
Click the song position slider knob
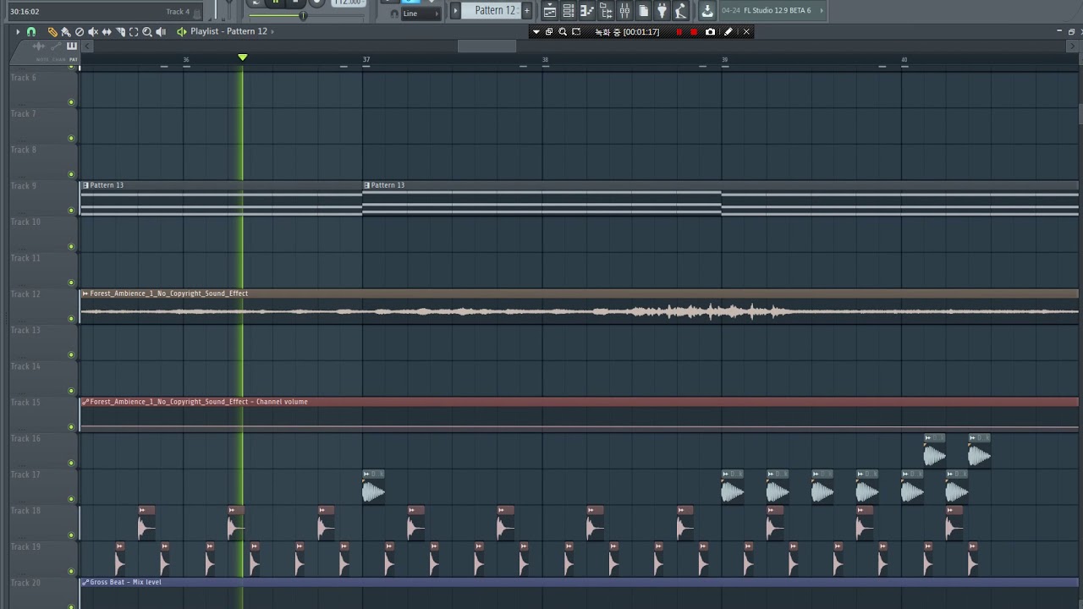click(303, 15)
